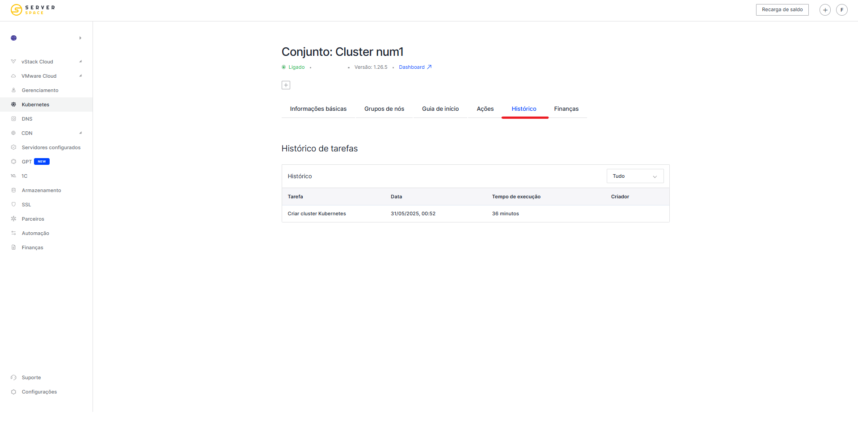858x423 pixels.
Task: Click the Configurações gear icon
Action: tap(13, 392)
